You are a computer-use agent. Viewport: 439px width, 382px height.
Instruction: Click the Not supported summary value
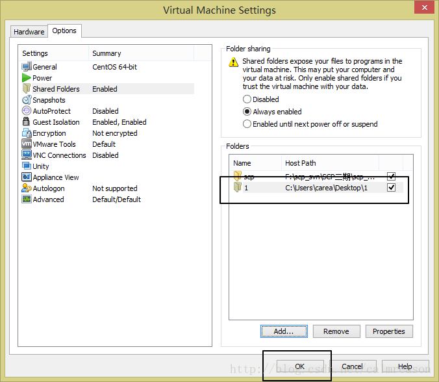pos(115,188)
